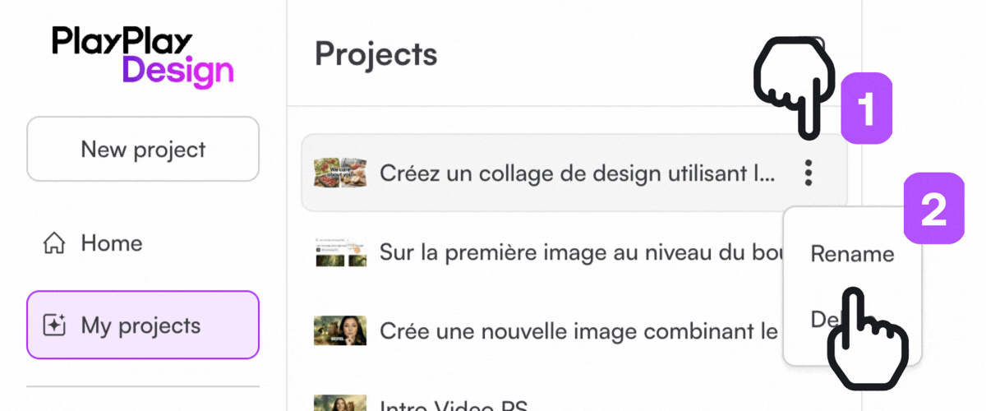The height and width of the screenshot is (411, 986).
Task: Choose Rename from the context menu
Action: (x=851, y=254)
